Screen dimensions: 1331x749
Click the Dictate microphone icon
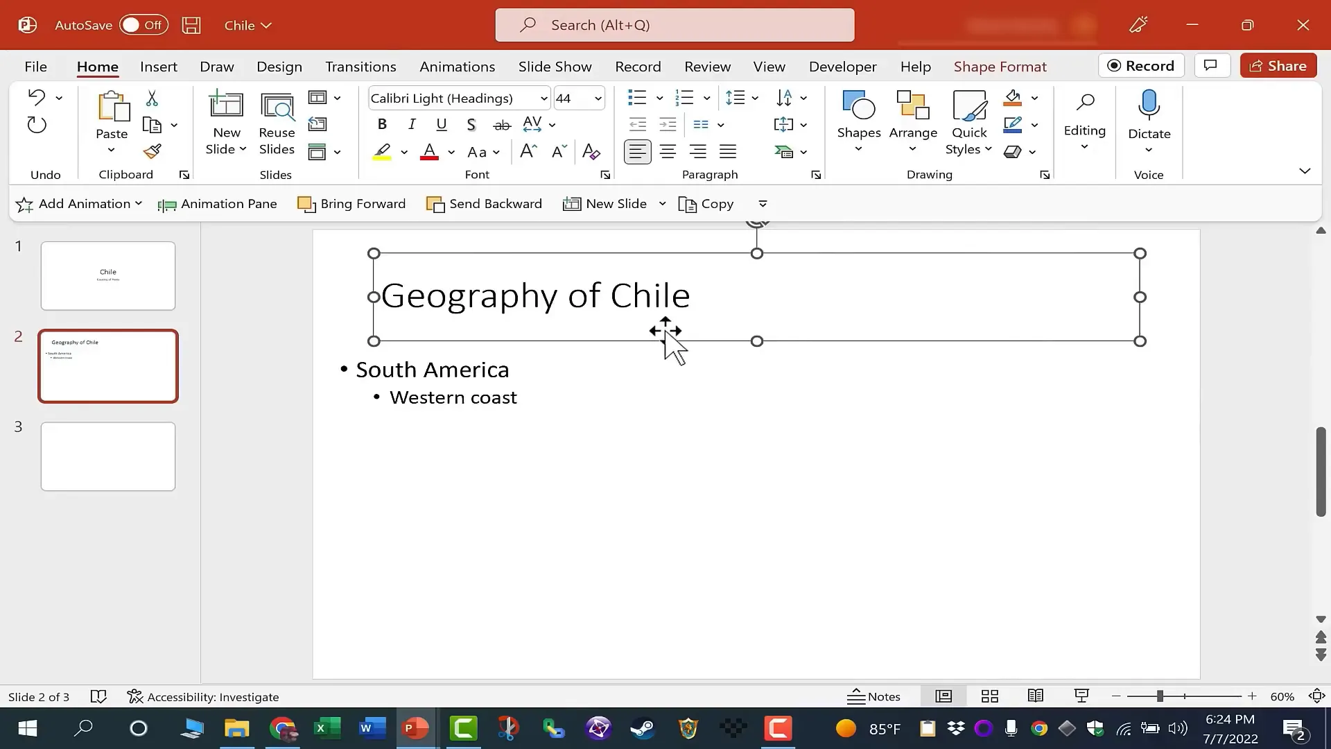pyautogui.click(x=1149, y=105)
